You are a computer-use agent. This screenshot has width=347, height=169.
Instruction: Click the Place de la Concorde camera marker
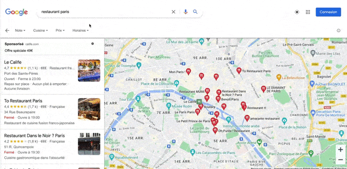[x=176, y=83]
